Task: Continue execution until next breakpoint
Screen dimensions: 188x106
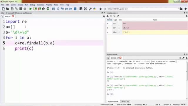Action: (x=71, y=9)
